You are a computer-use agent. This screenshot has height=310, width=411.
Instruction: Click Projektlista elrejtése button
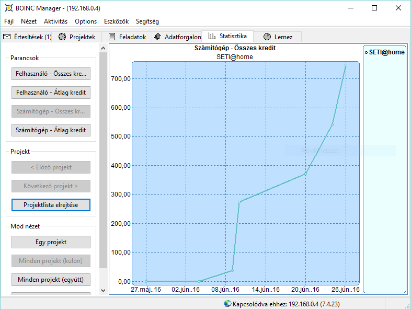coord(51,205)
